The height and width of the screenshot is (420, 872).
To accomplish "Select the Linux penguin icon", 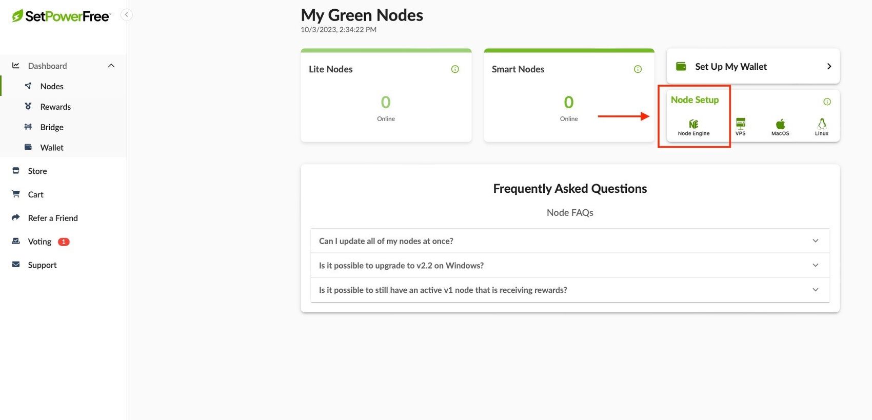I will (x=822, y=124).
